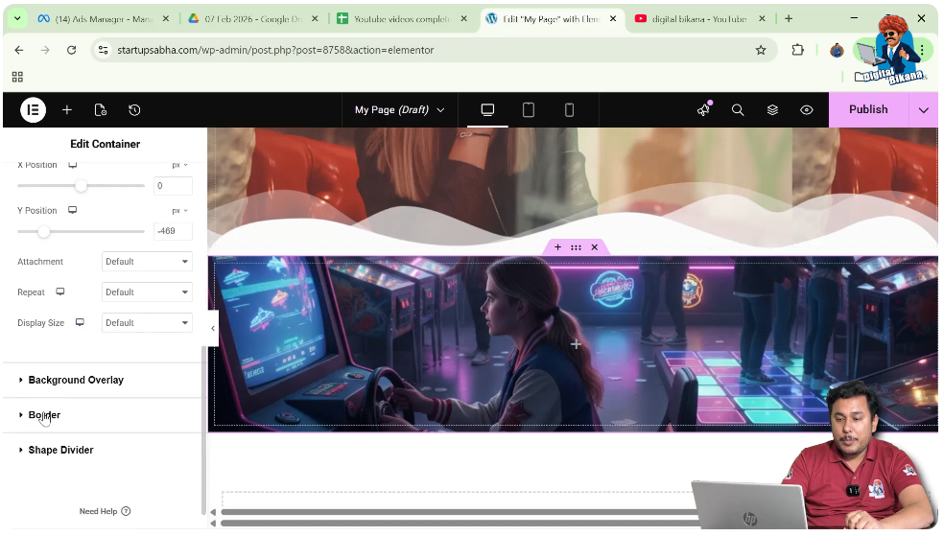Open browser extensions puzzle icon
Screen dimensions: 944x536
[798, 50]
